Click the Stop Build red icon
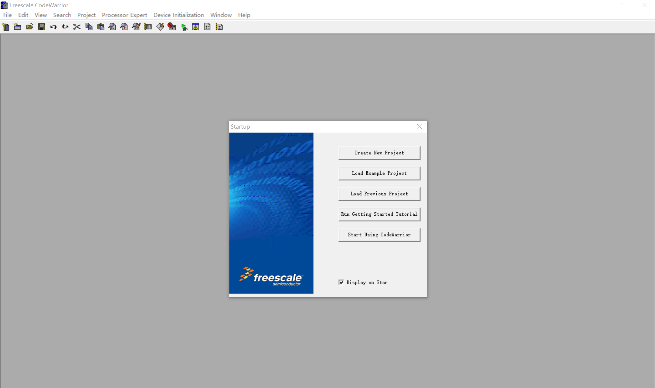The image size is (655, 388). tap(172, 27)
